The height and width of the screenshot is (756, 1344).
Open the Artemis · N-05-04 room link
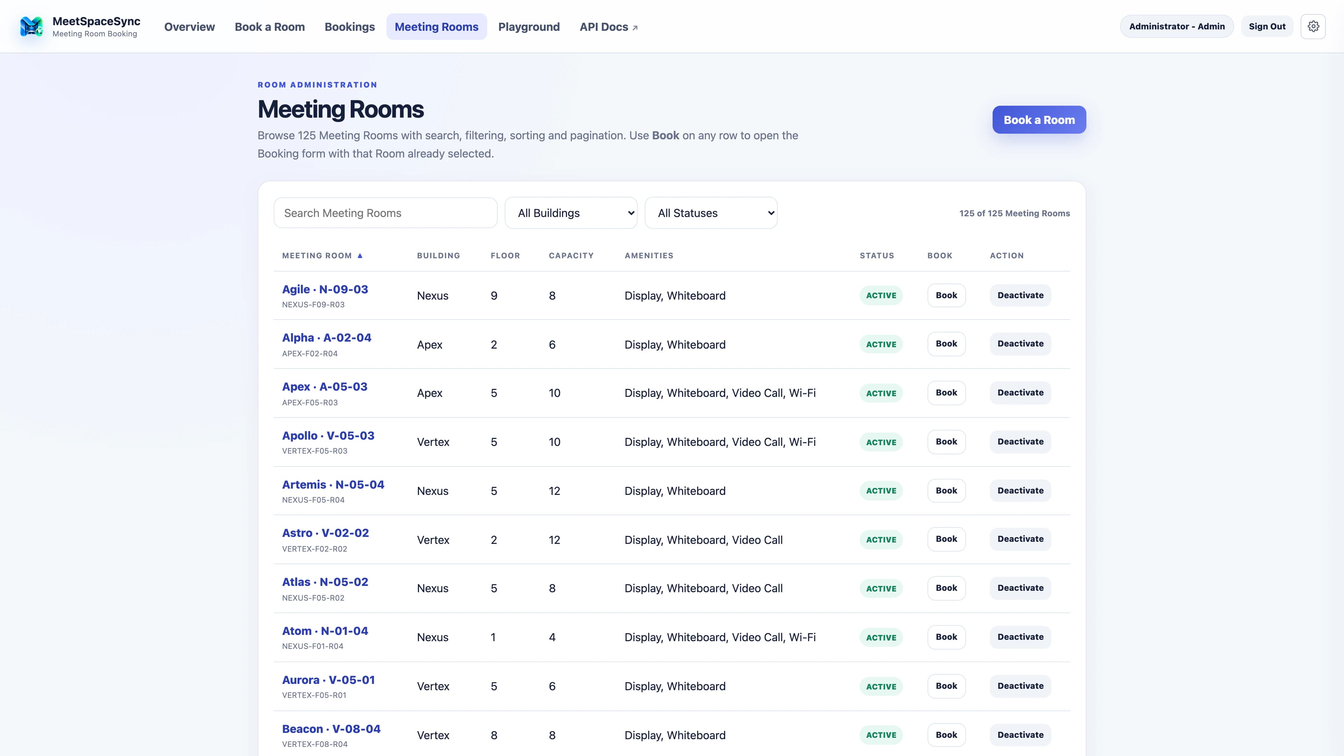pyautogui.click(x=333, y=485)
